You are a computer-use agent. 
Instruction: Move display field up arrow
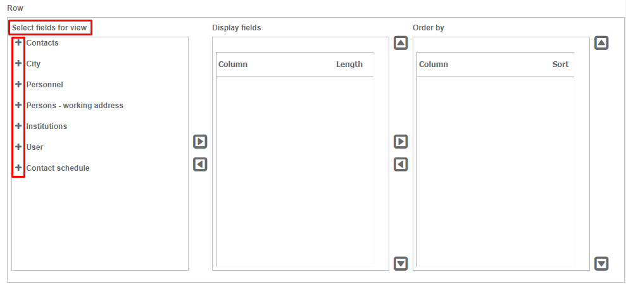tap(401, 43)
